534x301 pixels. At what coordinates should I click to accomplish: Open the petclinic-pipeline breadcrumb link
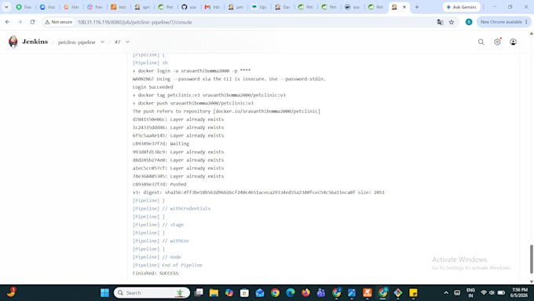77,42
